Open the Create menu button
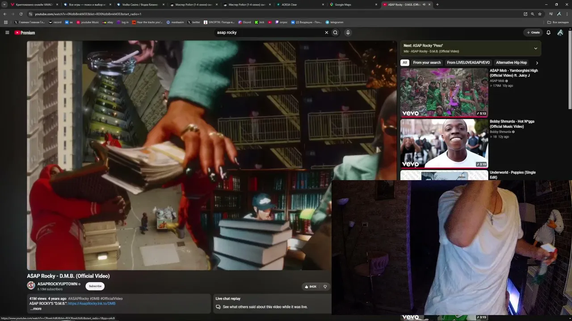Screen dimensions: 572x321 tap(533, 33)
